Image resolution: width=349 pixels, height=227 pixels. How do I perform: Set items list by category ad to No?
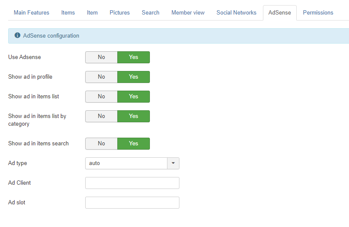coord(101,116)
